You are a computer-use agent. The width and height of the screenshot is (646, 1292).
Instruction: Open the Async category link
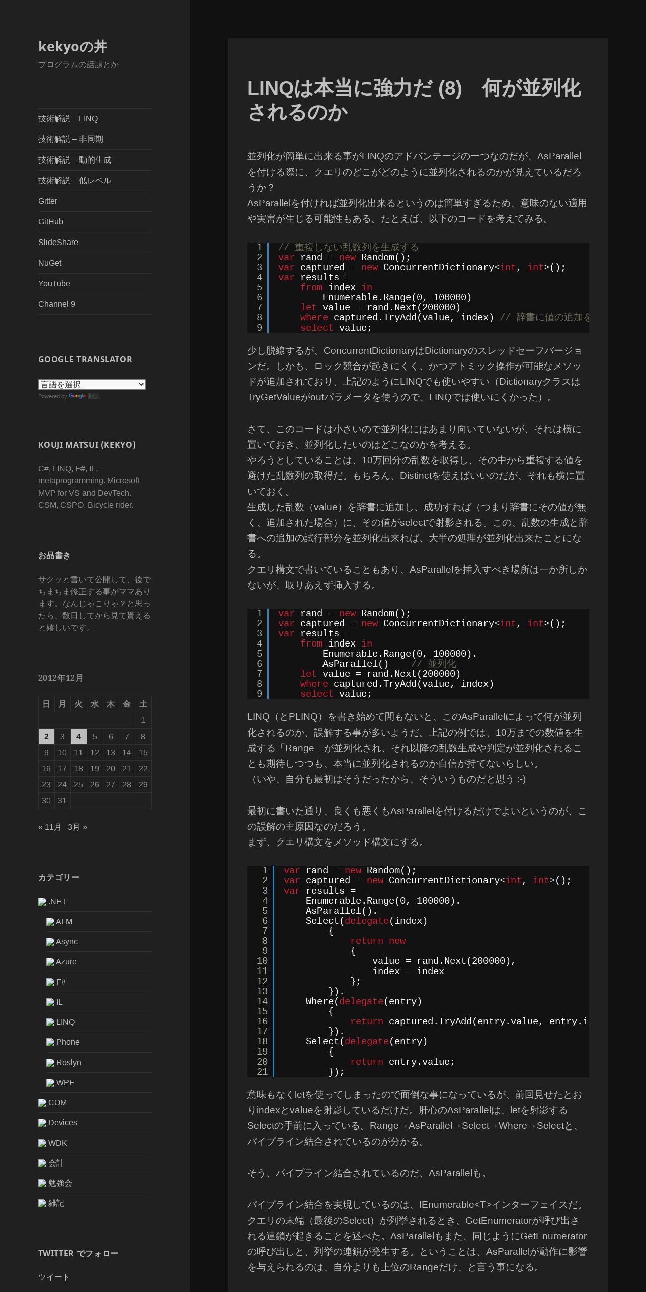67,942
